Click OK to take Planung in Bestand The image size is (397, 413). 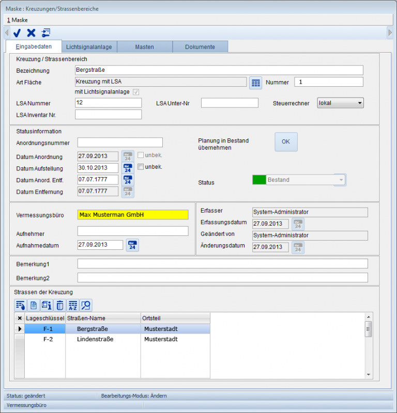point(286,141)
